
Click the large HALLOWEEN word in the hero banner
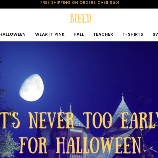99,145
